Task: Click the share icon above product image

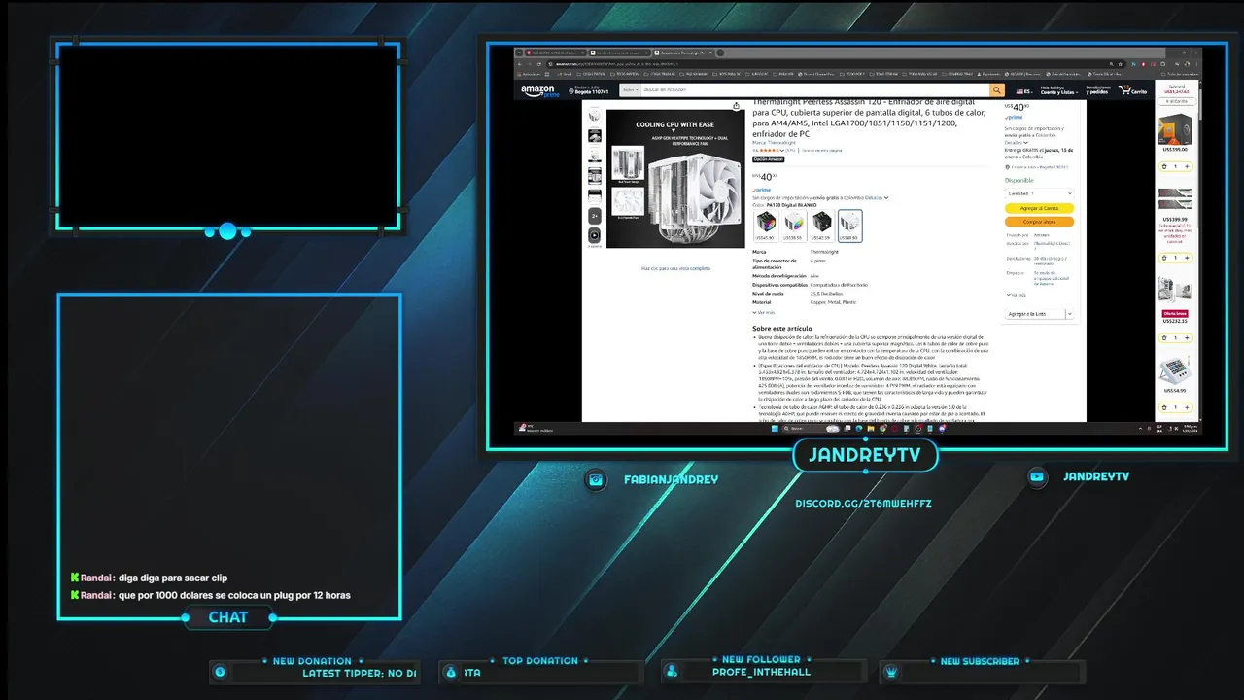Action: point(736,106)
